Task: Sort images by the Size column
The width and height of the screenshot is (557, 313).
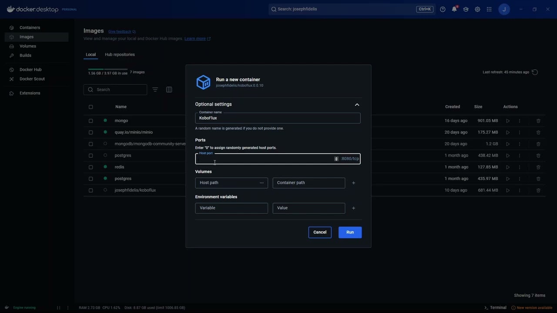Action: click(x=478, y=107)
